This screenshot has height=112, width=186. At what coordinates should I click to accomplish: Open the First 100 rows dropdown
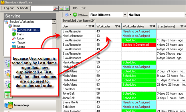[125, 15]
